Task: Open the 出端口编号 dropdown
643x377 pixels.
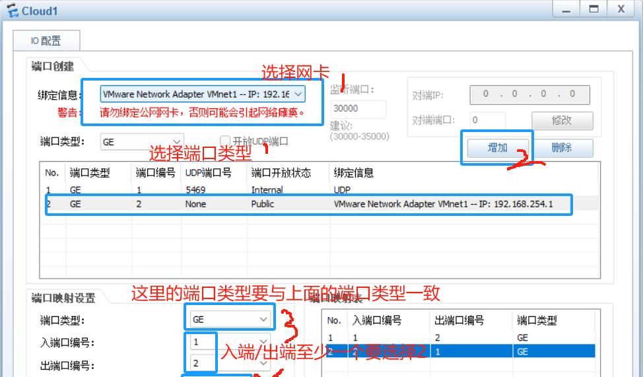Action: point(230,363)
